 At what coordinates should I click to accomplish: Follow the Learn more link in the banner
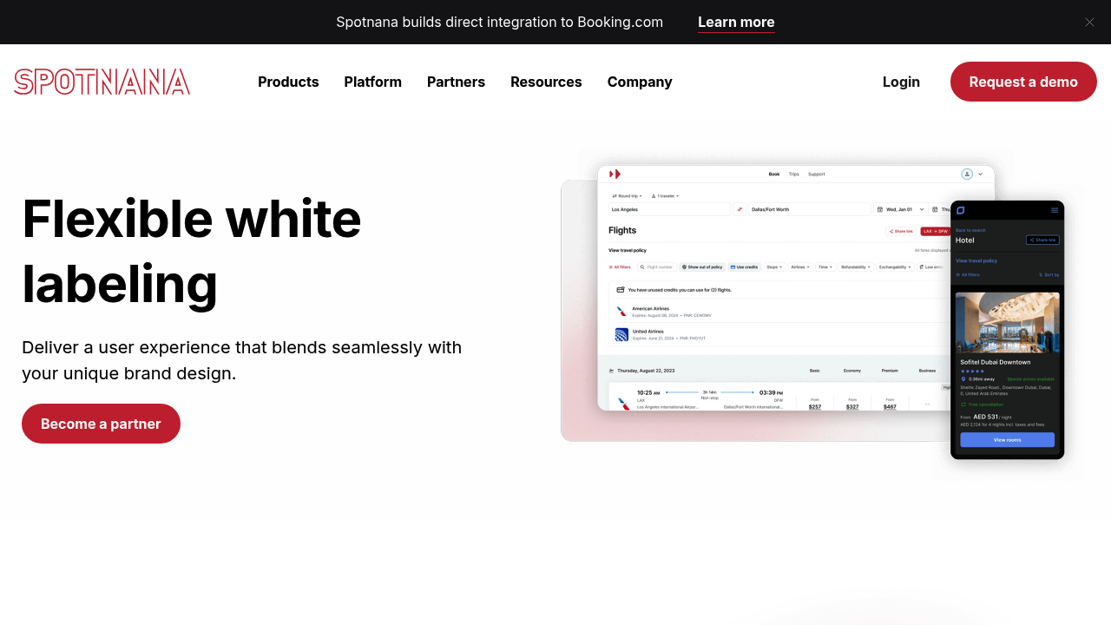[x=736, y=23]
